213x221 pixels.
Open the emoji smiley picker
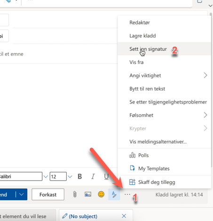point(101,194)
